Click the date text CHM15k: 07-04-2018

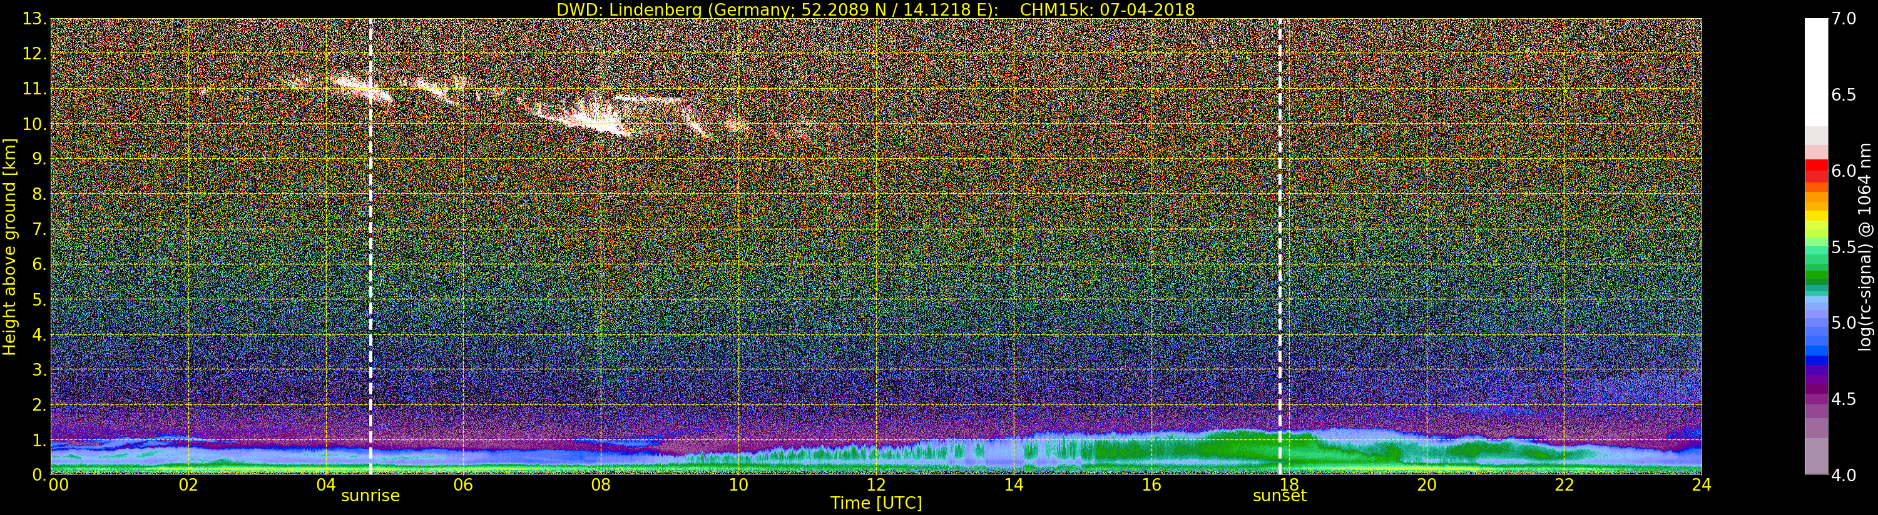point(1106,9)
